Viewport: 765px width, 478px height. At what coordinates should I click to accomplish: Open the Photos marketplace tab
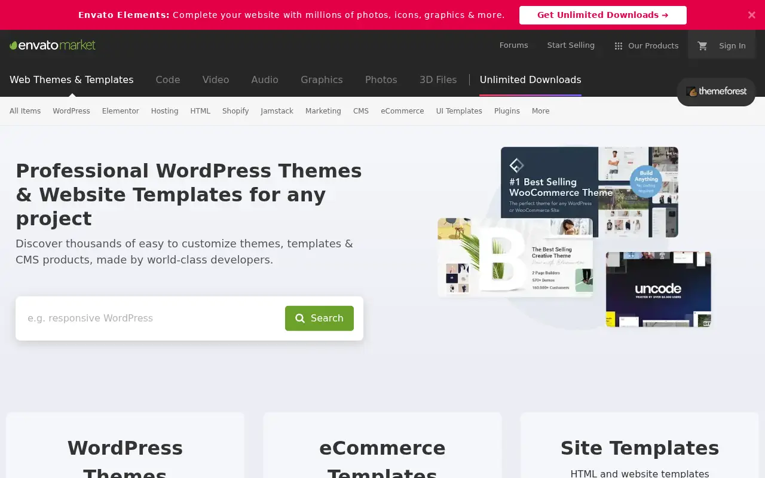[381, 79]
